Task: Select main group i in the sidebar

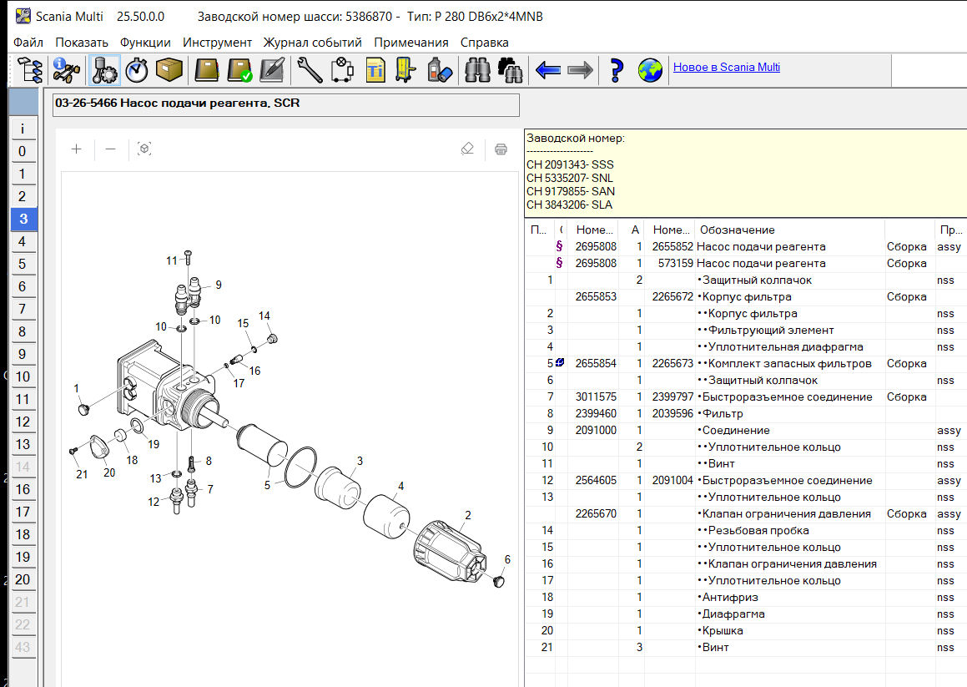Action: point(23,129)
